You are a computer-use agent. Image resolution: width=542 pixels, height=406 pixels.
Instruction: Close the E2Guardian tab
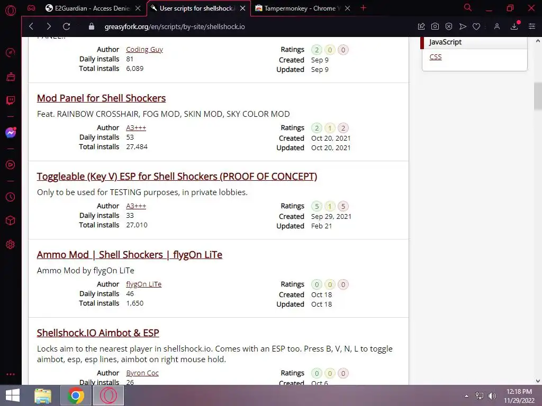(138, 8)
